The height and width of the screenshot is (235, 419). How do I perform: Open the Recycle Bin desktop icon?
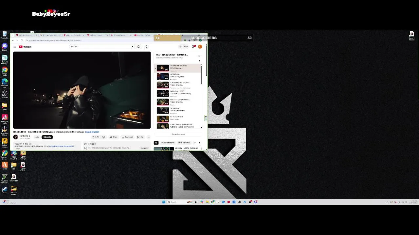pyautogui.click(x=5, y=35)
